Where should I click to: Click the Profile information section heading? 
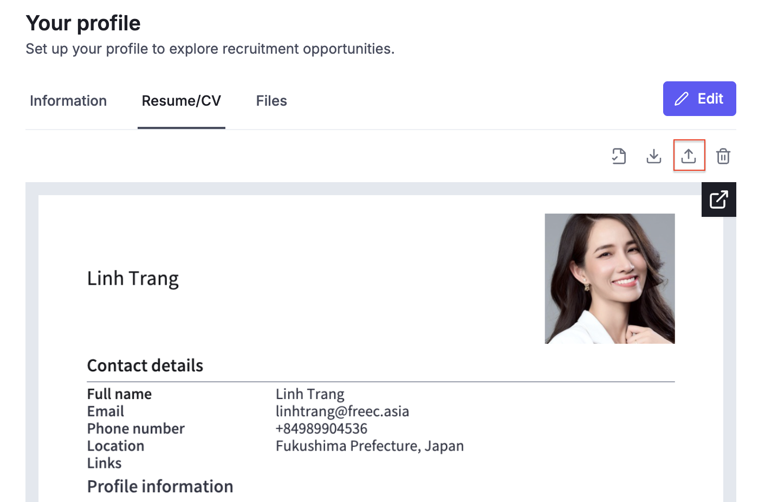coord(160,487)
